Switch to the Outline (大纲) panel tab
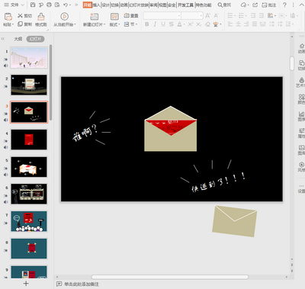 pos(18,39)
